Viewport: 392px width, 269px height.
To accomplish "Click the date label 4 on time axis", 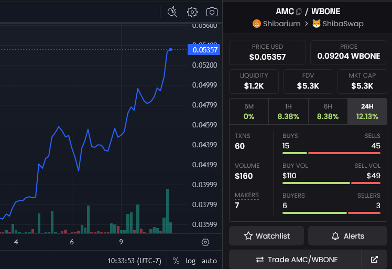I will pyautogui.click(x=16, y=242).
